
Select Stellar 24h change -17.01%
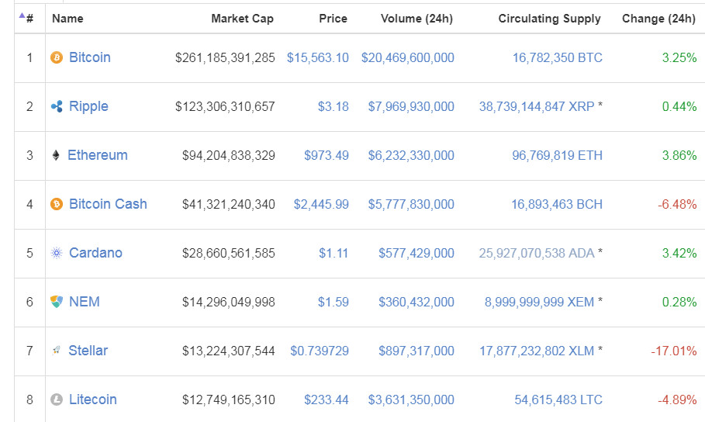coord(674,351)
